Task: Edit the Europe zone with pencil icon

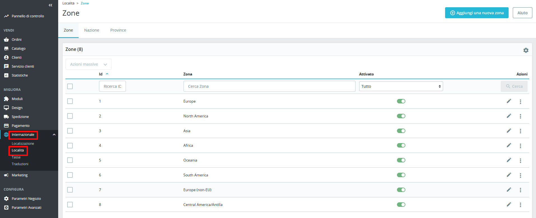Action: pos(509,101)
